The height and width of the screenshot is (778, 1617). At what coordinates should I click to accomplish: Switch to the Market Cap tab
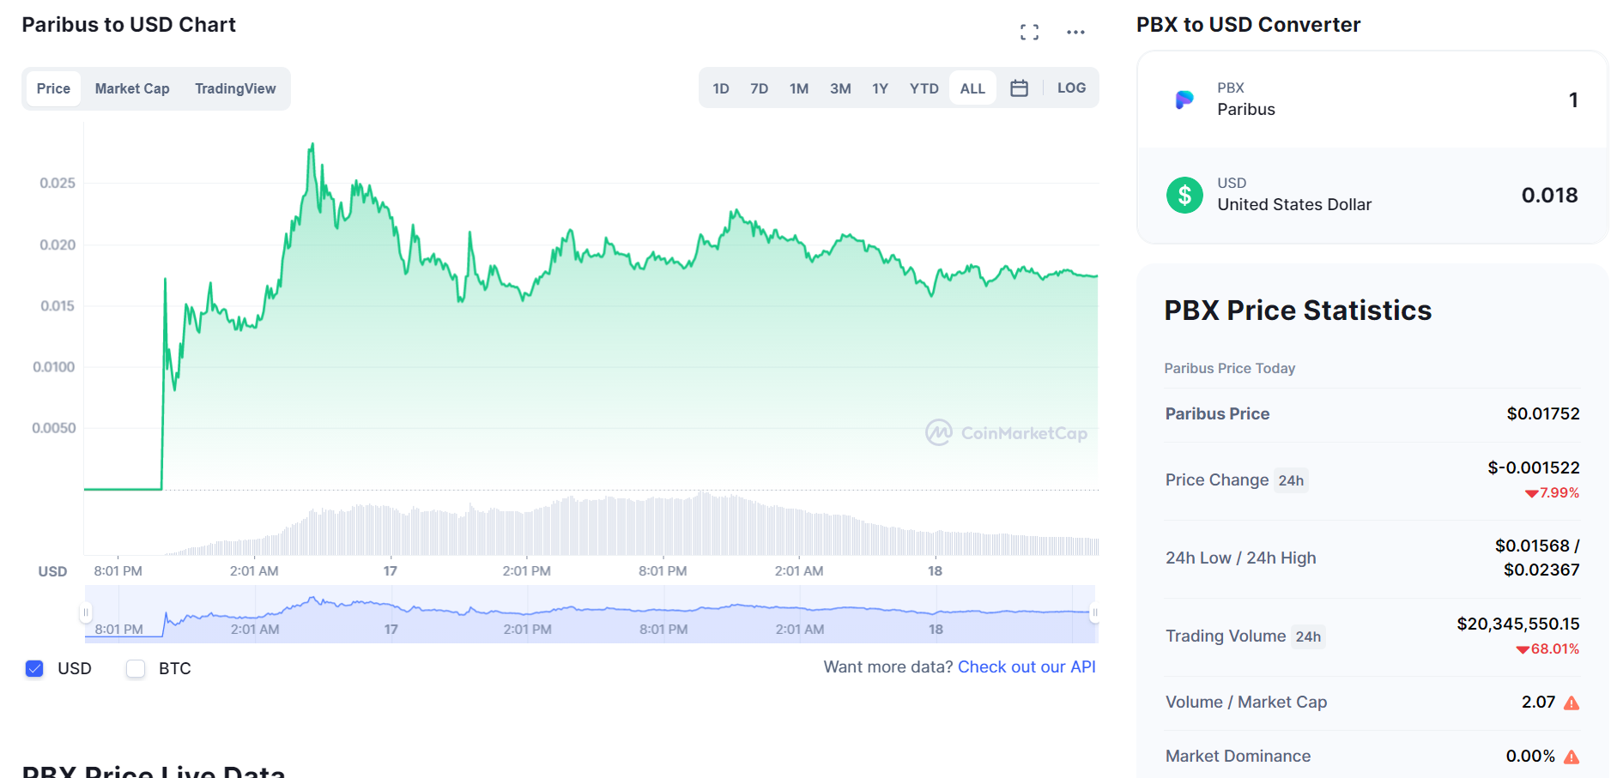click(132, 88)
